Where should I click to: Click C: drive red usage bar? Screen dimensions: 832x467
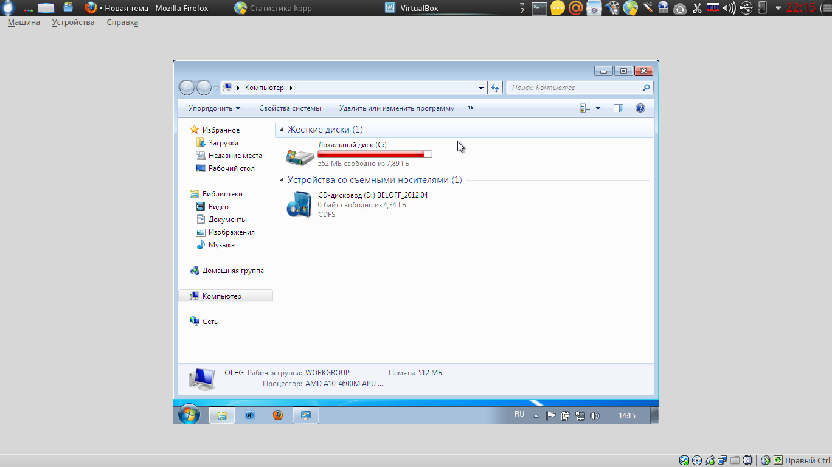(x=375, y=154)
